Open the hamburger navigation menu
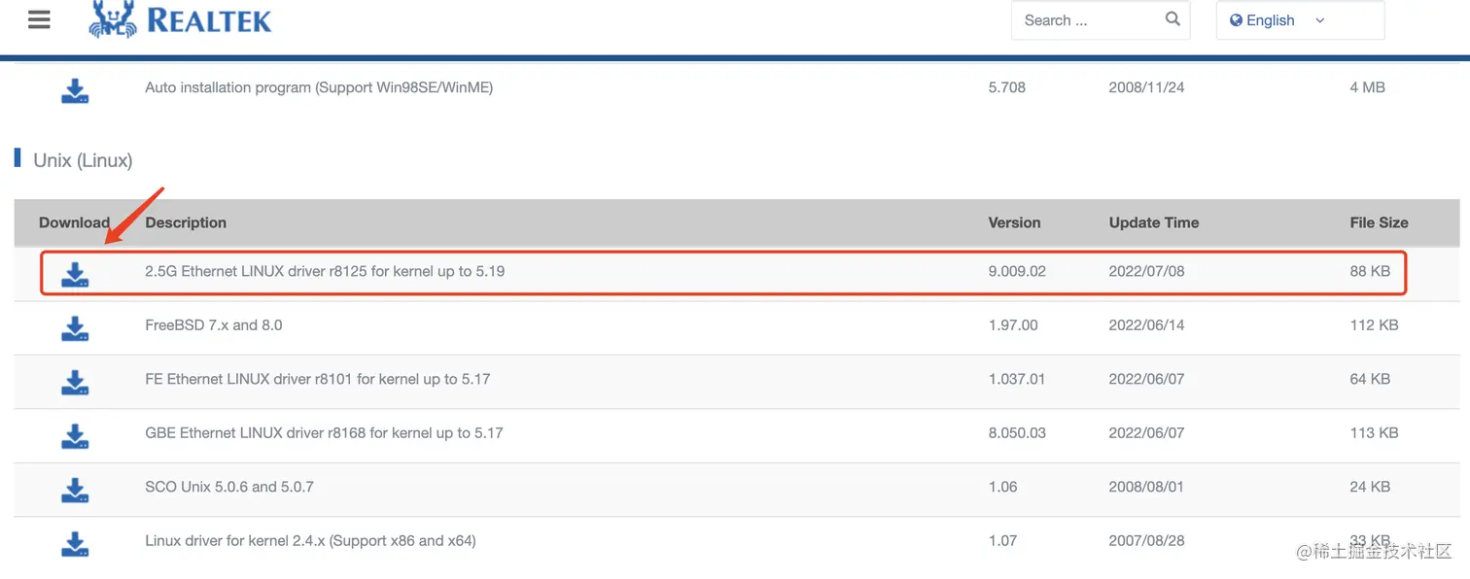Viewport: 1470px width, 579px height. [39, 19]
